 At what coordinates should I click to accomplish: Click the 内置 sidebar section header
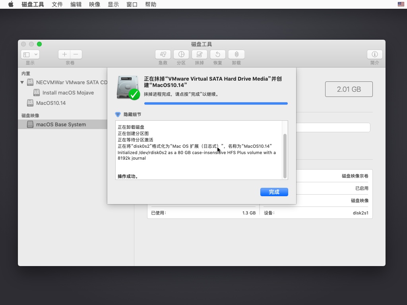tap(26, 73)
